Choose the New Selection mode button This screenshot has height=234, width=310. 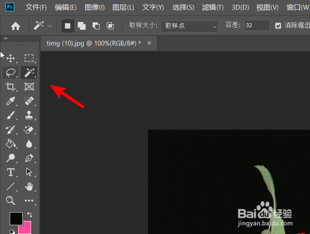click(x=68, y=26)
